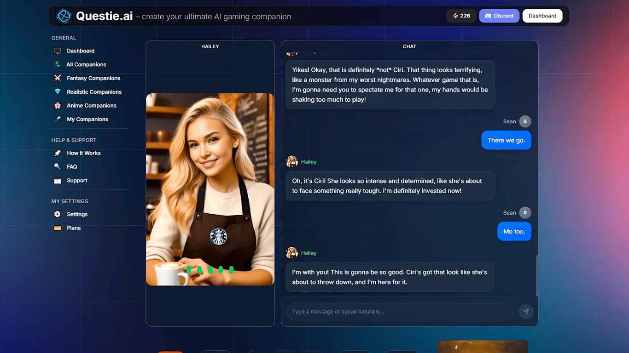Viewport: 629px width, 353px height.
Task: Open Support via the briefcase icon
Action: [57, 180]
